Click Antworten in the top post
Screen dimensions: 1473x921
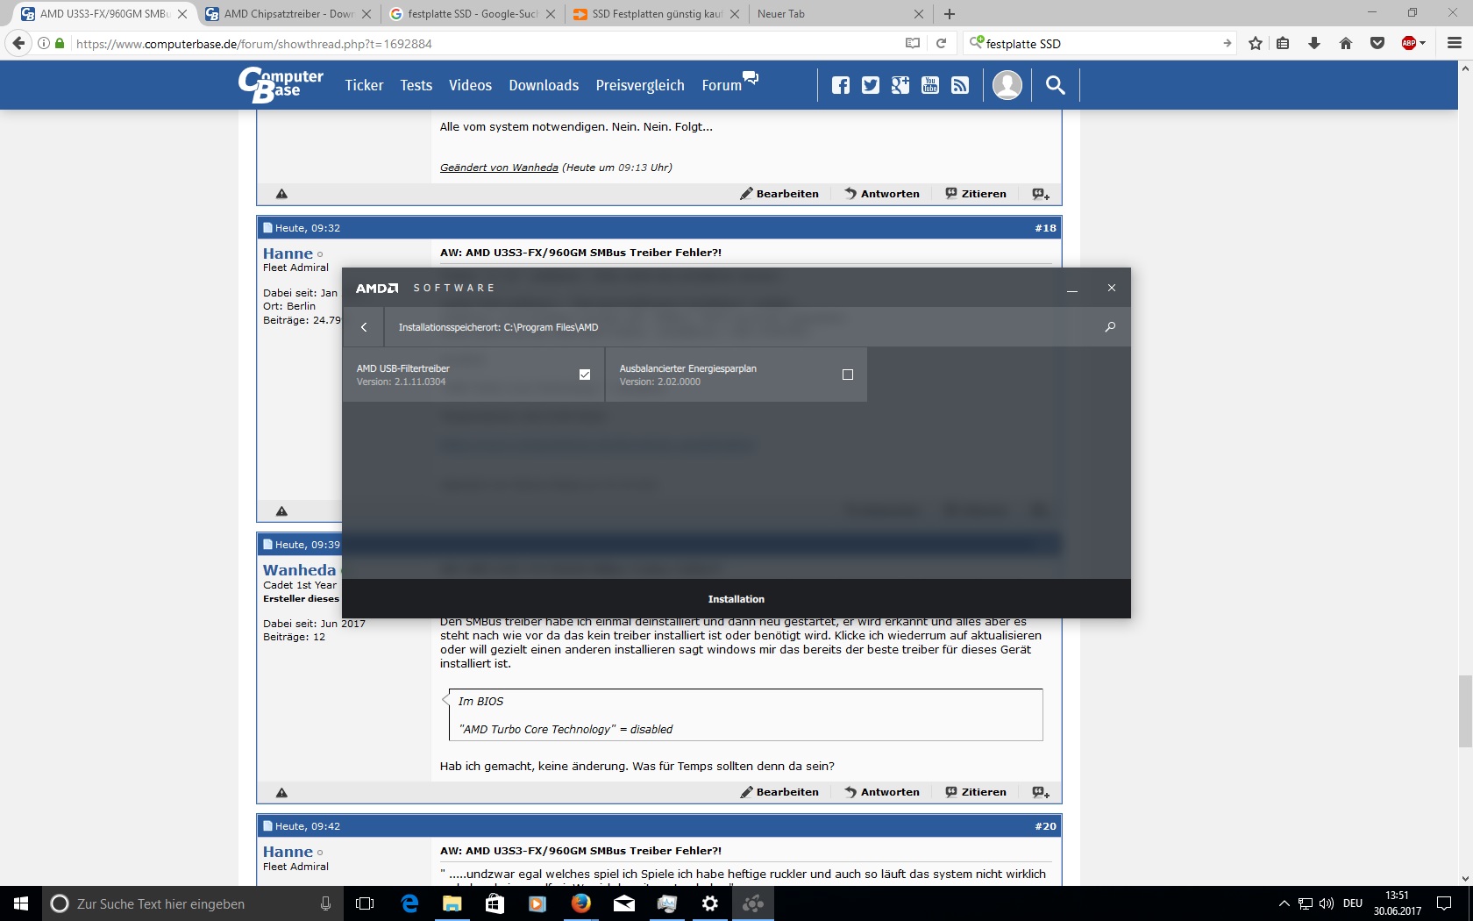tap(882, 194)
